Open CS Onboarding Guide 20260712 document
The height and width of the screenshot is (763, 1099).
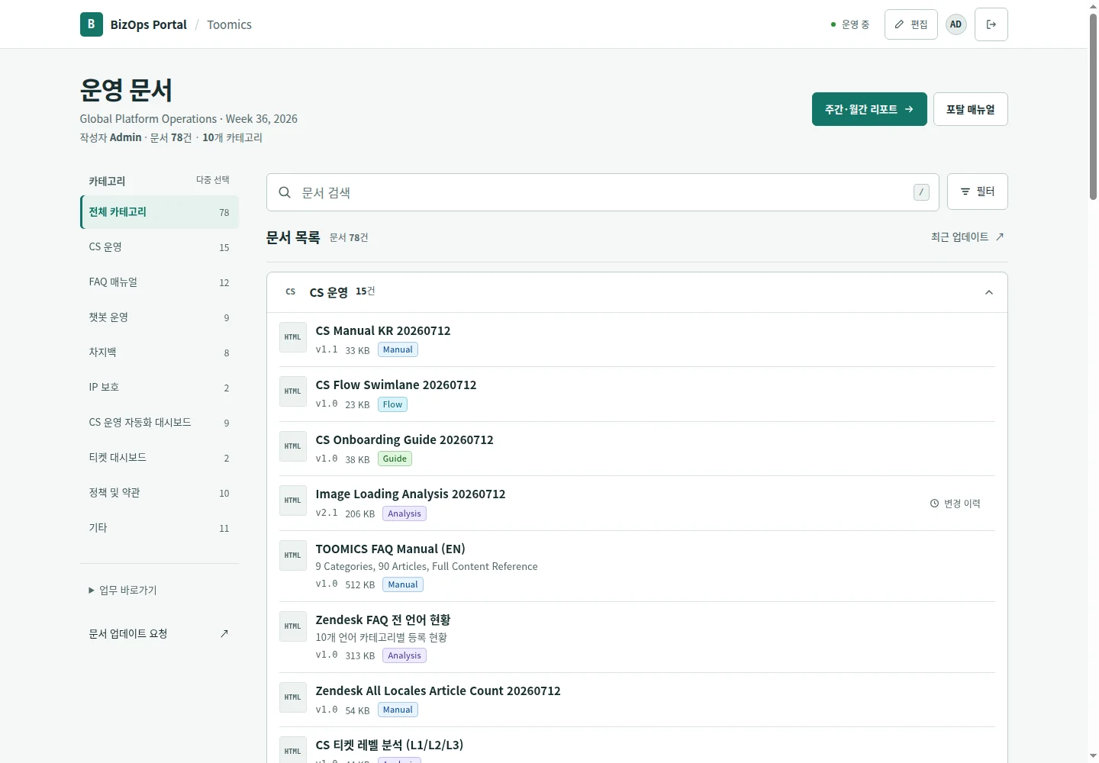(x=404, y=440)
